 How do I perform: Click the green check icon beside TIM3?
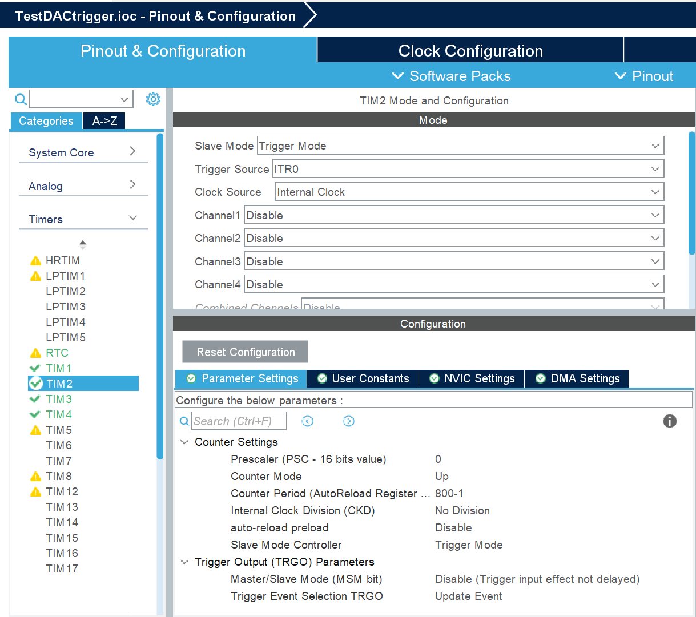point(34,399)
